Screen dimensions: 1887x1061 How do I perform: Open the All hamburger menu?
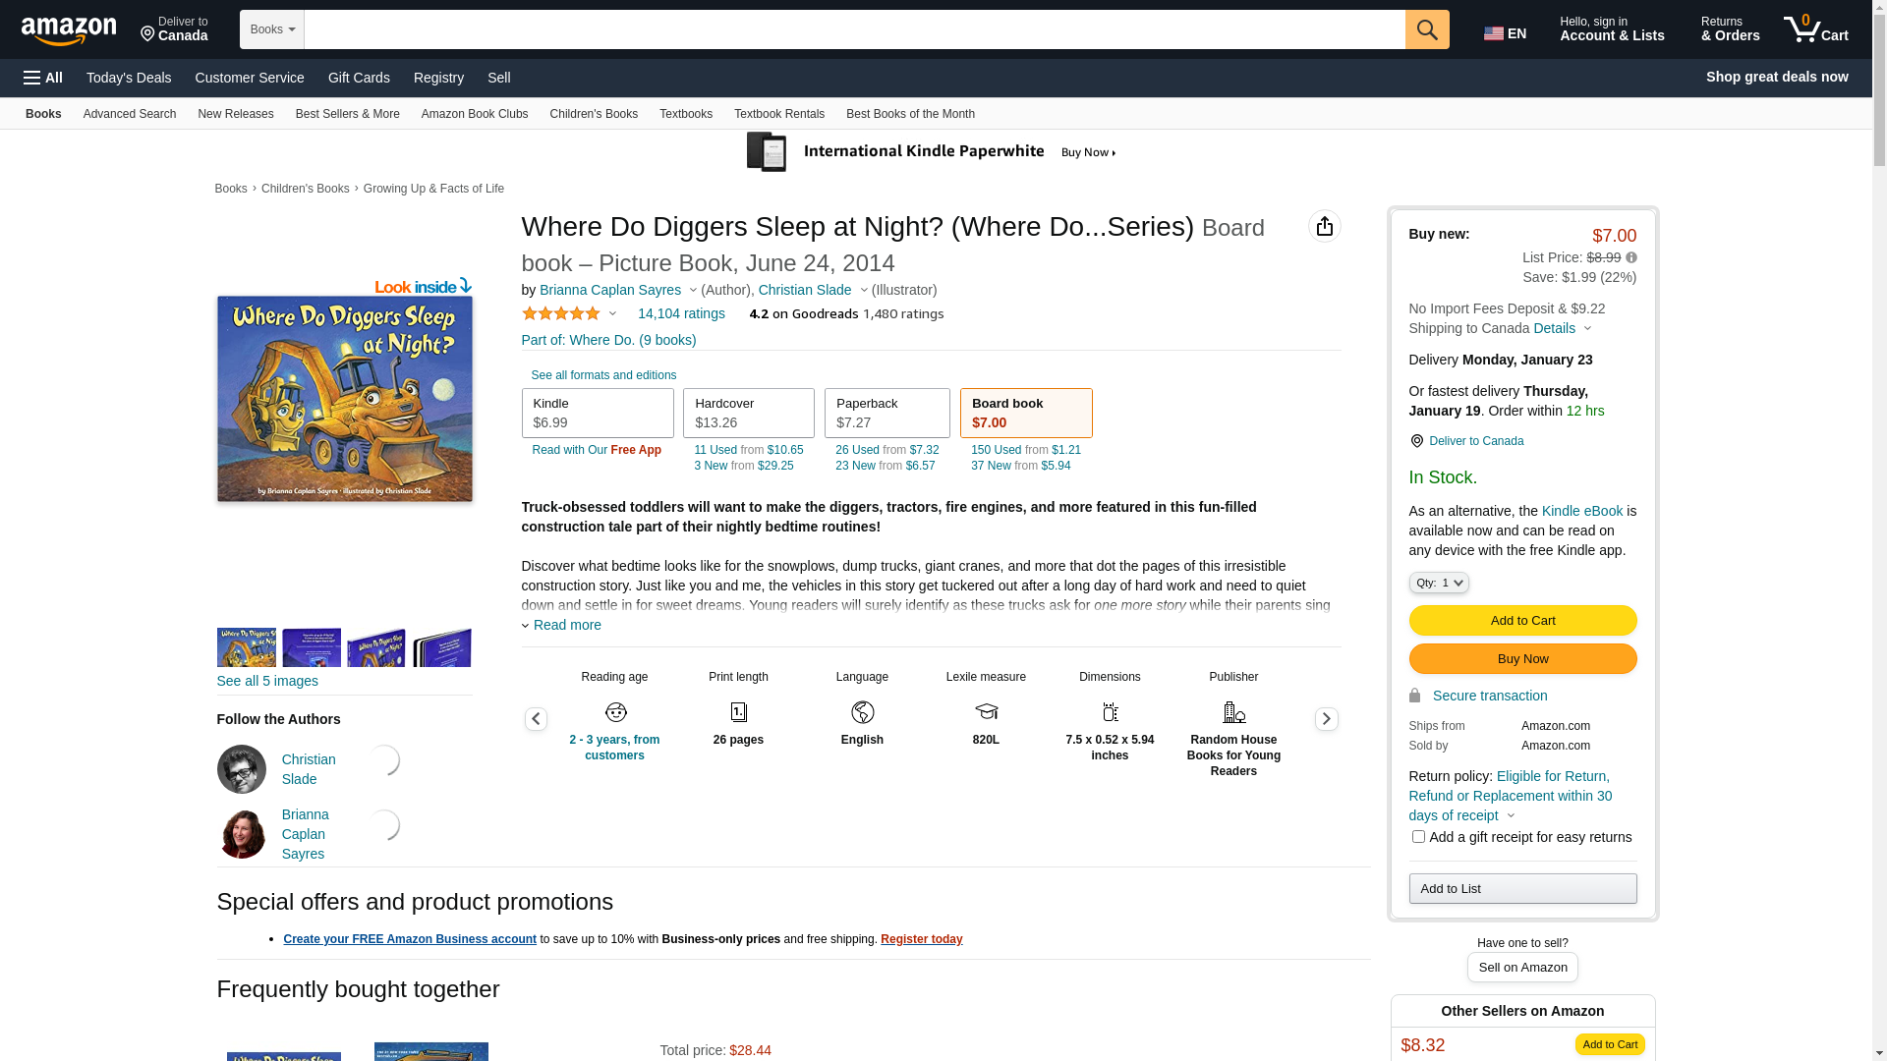(x=43, y=78)
